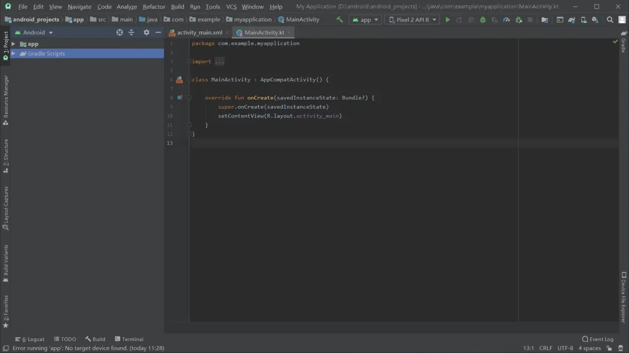Image resolution: width=629 pixels, height=353 pixels.
Task: Run the app with the green play button
Action: (x=447, y=20)
